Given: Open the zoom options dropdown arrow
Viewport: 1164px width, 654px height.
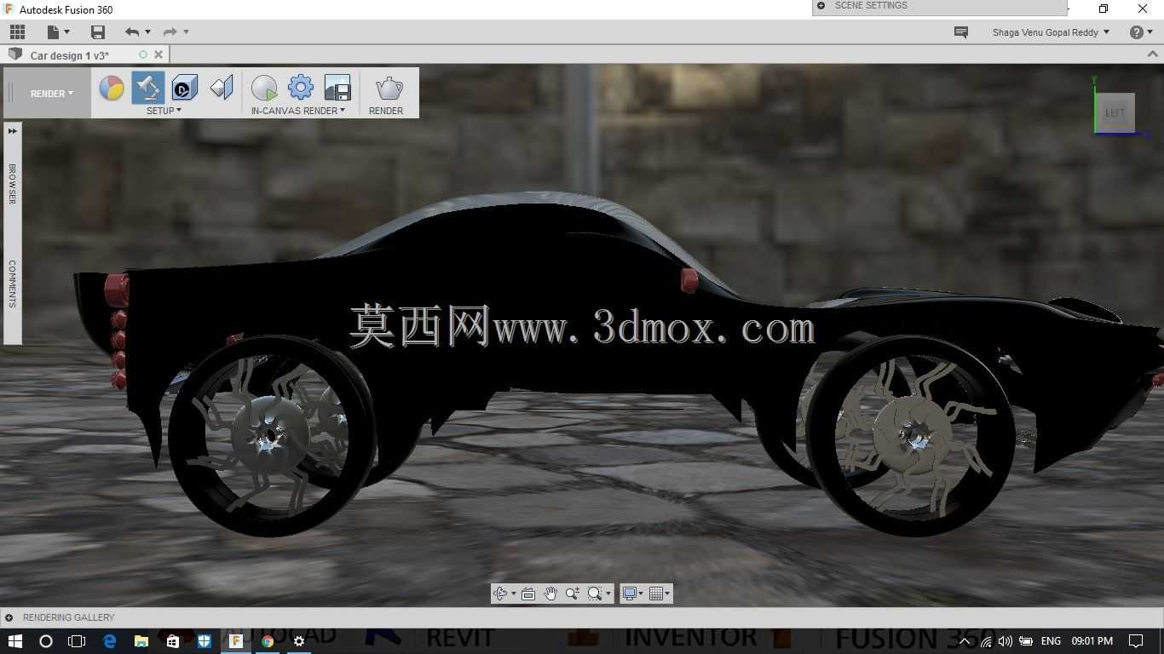Looking at the screenshot, I should pyautogui.click(x=608, y=594).
